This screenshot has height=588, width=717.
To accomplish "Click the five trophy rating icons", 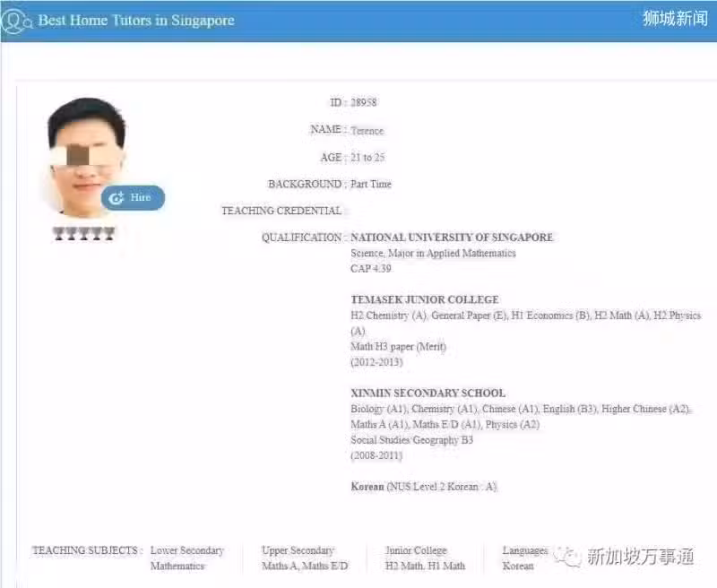I will [83, 233].
